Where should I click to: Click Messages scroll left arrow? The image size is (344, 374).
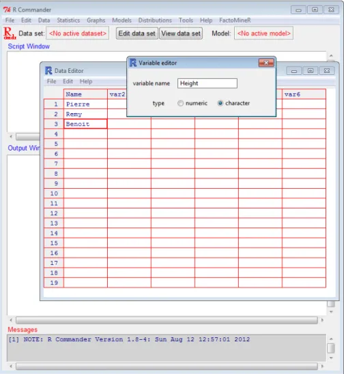coord(11,366)
